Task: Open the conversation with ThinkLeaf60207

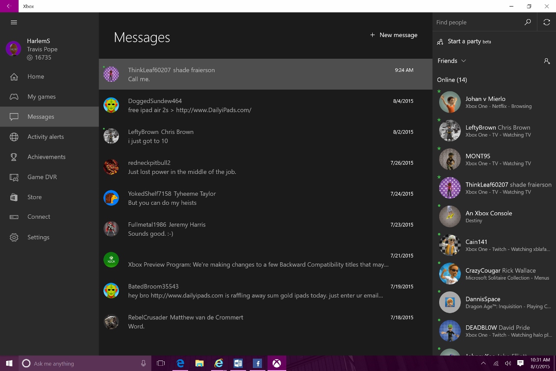Action: click(265, 74)
